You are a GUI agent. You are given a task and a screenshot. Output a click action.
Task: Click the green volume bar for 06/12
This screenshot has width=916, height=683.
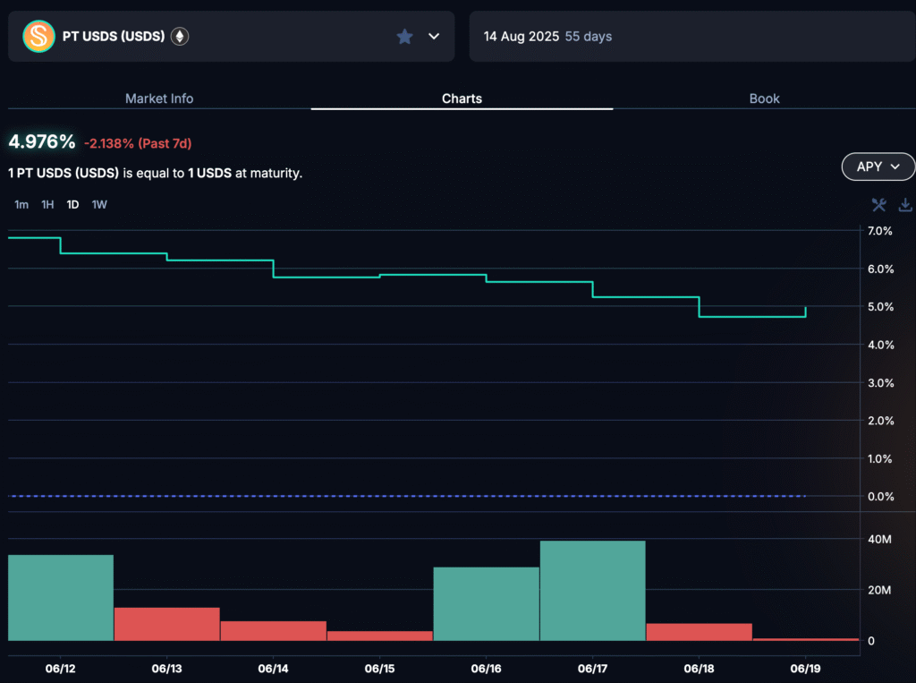[x=61, y=598]
